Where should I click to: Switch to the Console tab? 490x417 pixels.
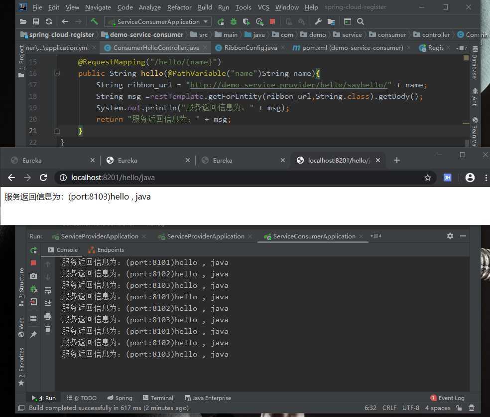point(63,250)
